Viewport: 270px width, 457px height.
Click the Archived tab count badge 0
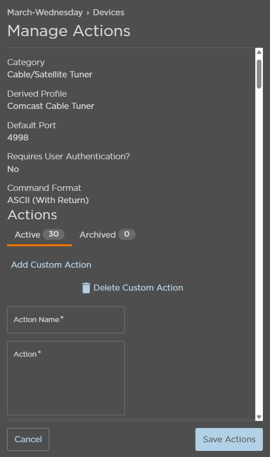(x=127, y=234)
